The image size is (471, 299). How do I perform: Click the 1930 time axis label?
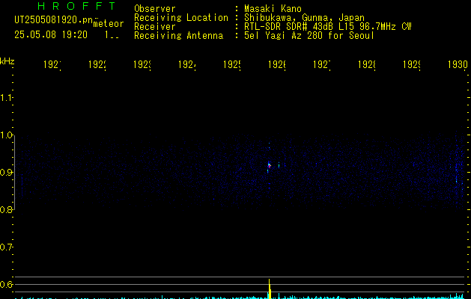click(x=458, y=64)
